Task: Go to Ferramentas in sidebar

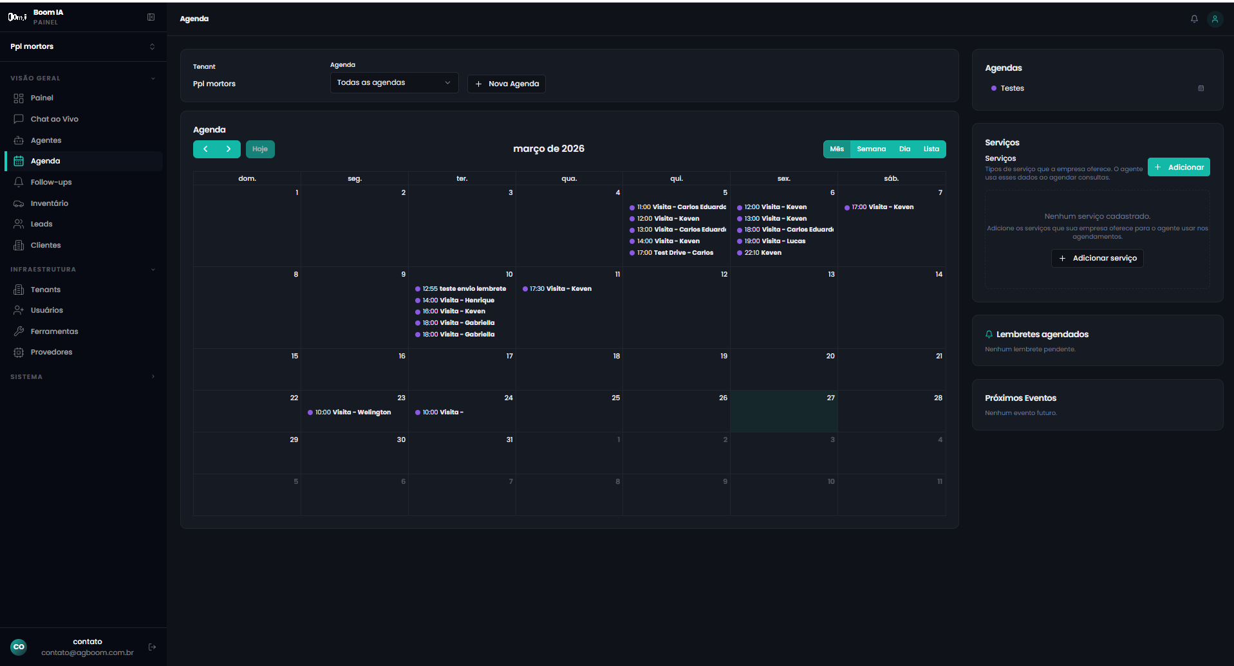Action: pyautogui.click(x=54, y=331)
